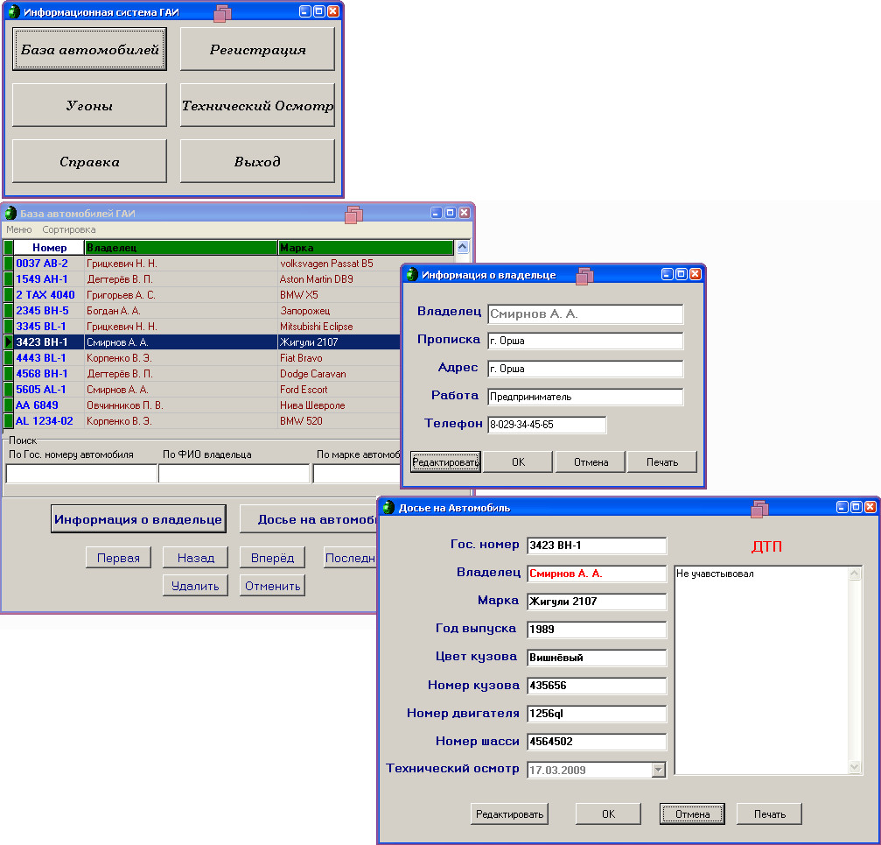Screen dimensions: 881x845
Task: Focus search field by ФИО владельца
Action: [x=234, y=474]
